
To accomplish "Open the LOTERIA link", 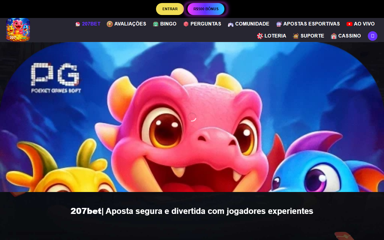I will (x=275, y=36).
